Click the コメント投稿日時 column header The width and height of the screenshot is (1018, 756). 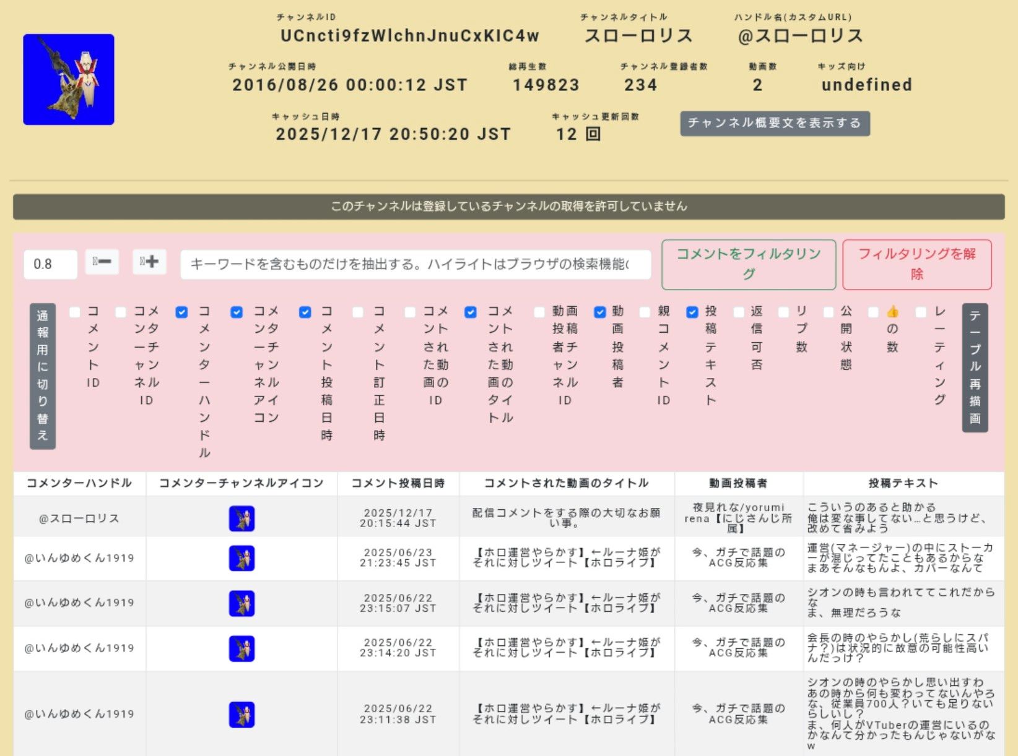pyautogui.click(x=398, y=483)
